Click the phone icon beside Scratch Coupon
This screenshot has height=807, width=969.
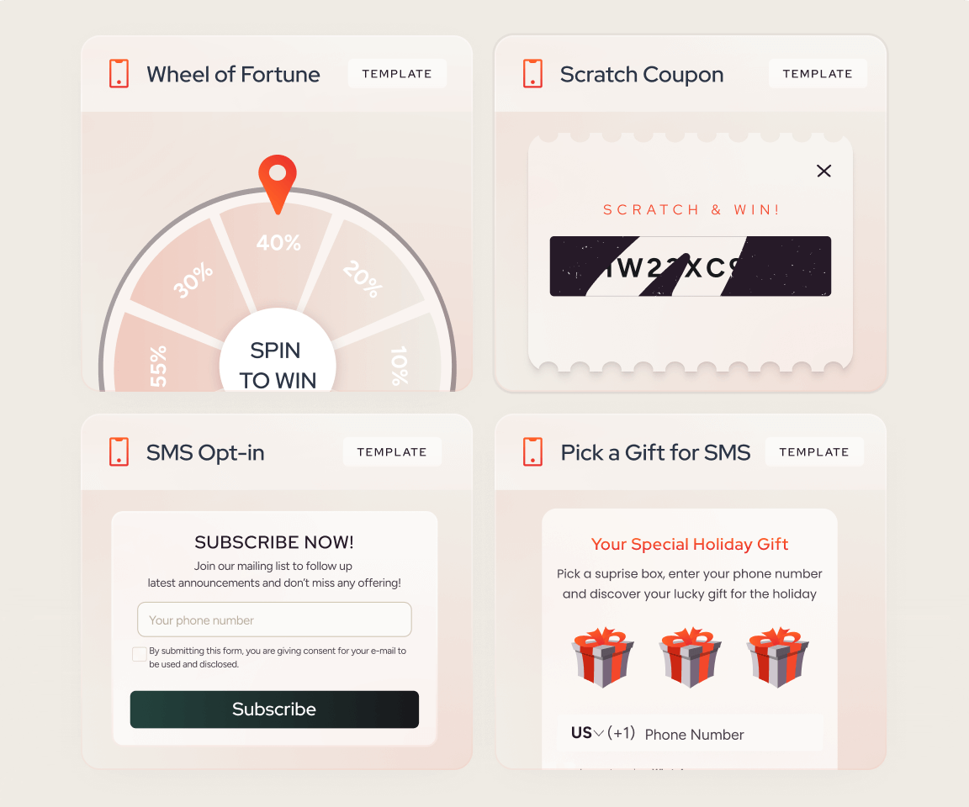(532, 73)
